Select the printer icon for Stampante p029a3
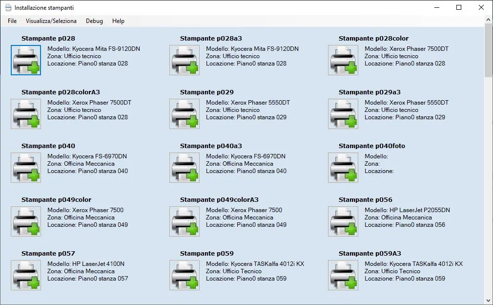The height and width of the screenshot is (305, 493). [x=343, y=114]
